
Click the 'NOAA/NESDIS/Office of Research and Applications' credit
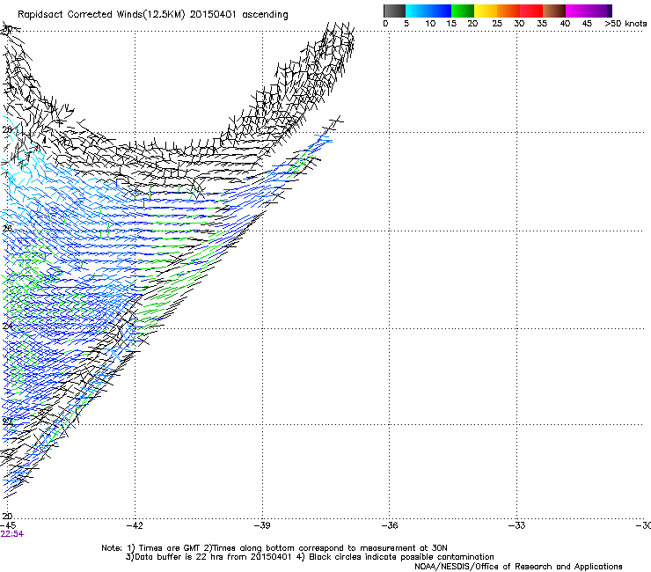pos(518,567)
